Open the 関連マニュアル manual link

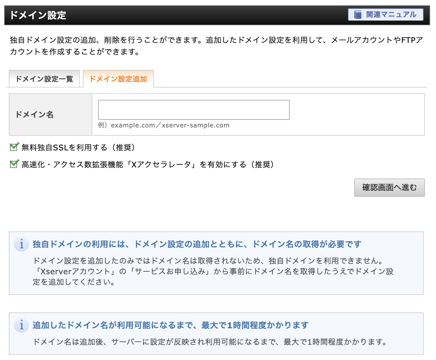pyautogui.click(x=391, y=15)
